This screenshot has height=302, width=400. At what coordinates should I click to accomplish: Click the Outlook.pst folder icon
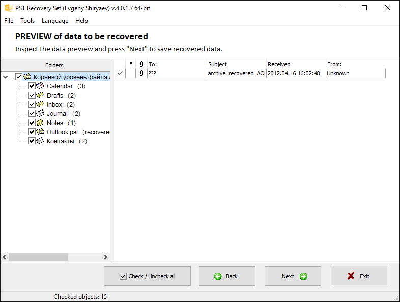click(40, 132)
